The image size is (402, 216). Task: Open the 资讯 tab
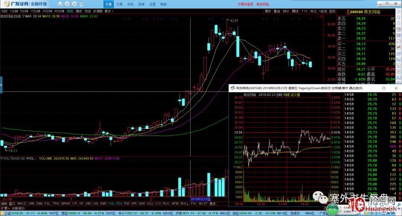131,4
